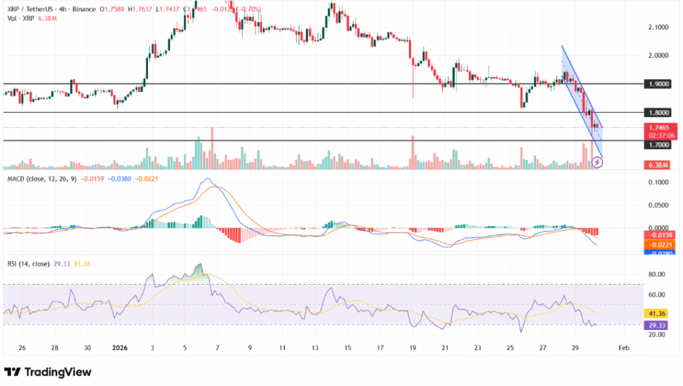This screenshot has width=683, height=386.
Task: Click the -0.0380 MACD value in legend
Action: click(120, 179)
